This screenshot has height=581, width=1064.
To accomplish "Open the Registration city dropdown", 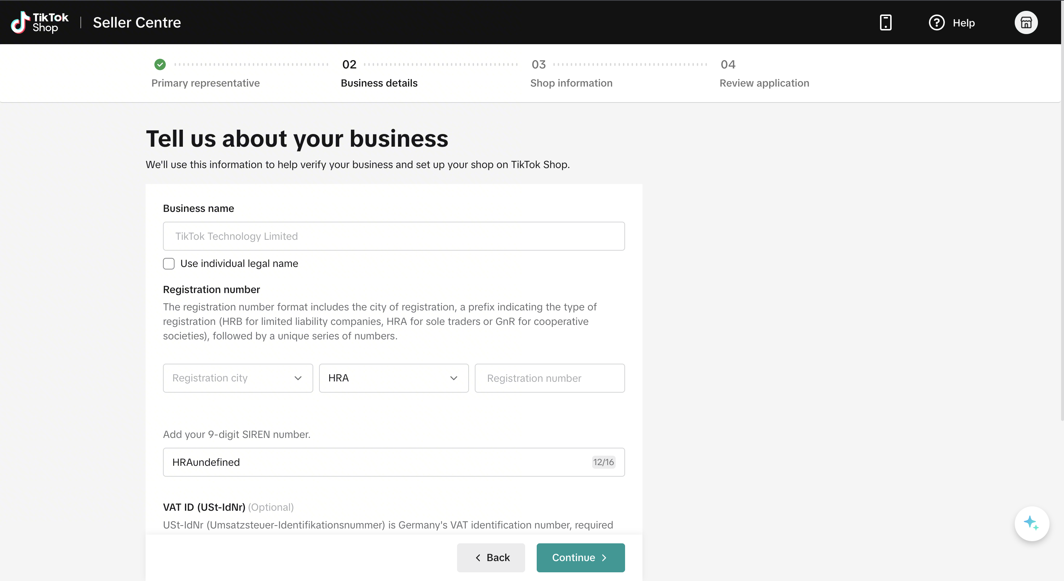I will pyautogui.click(x=238, y=378).
